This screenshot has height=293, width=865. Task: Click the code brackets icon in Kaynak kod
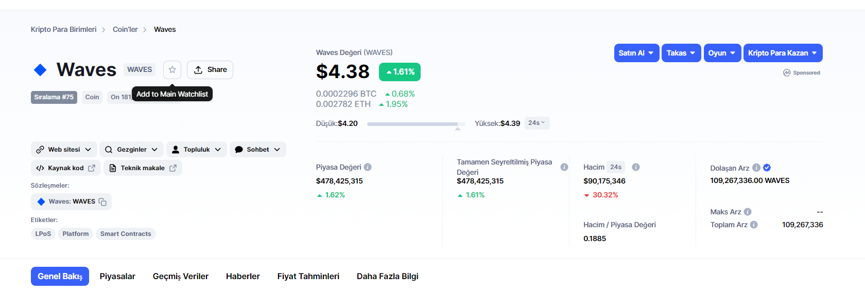[40, 168]
